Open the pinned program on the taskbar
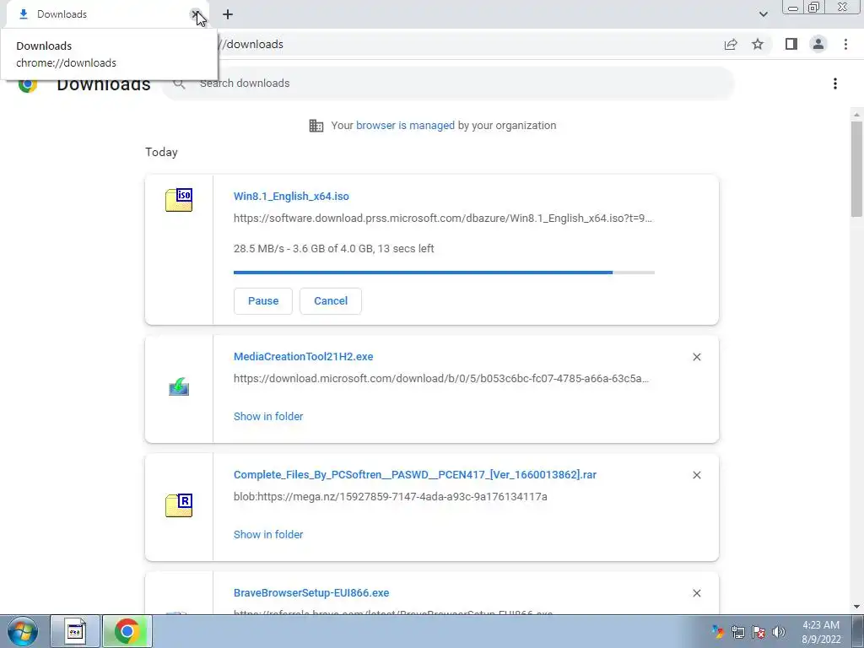The height and width of the screenshot is (648, 864). (75, 631)
